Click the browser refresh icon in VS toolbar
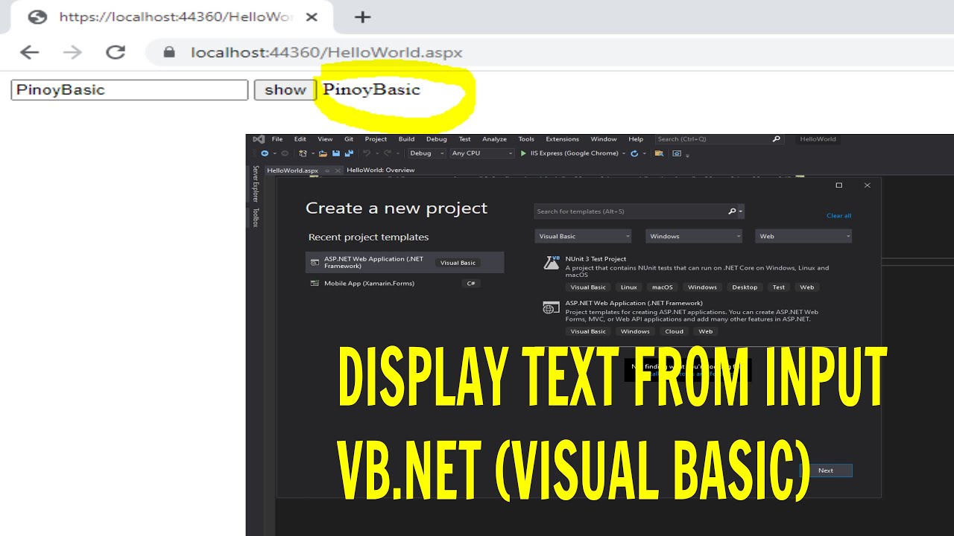The height and width of the screenshot is (536, 954). coord(634,153)
